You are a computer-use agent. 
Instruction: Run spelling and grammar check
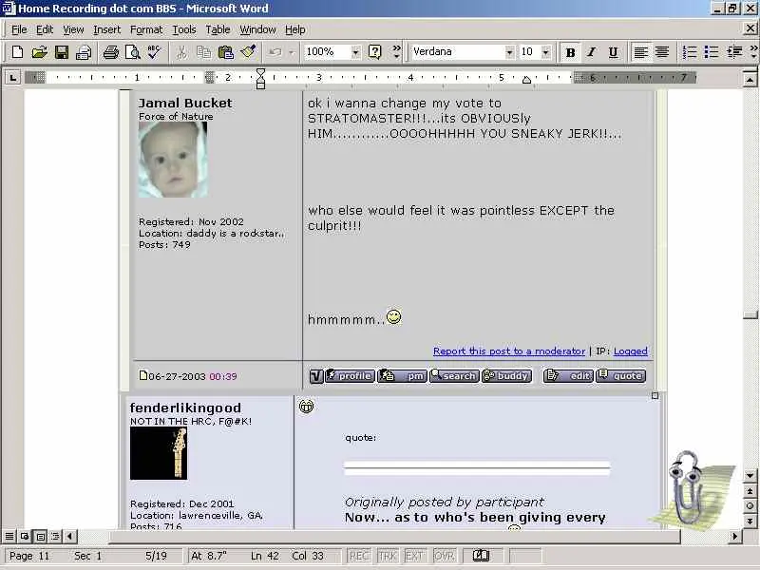coord(154,52)
